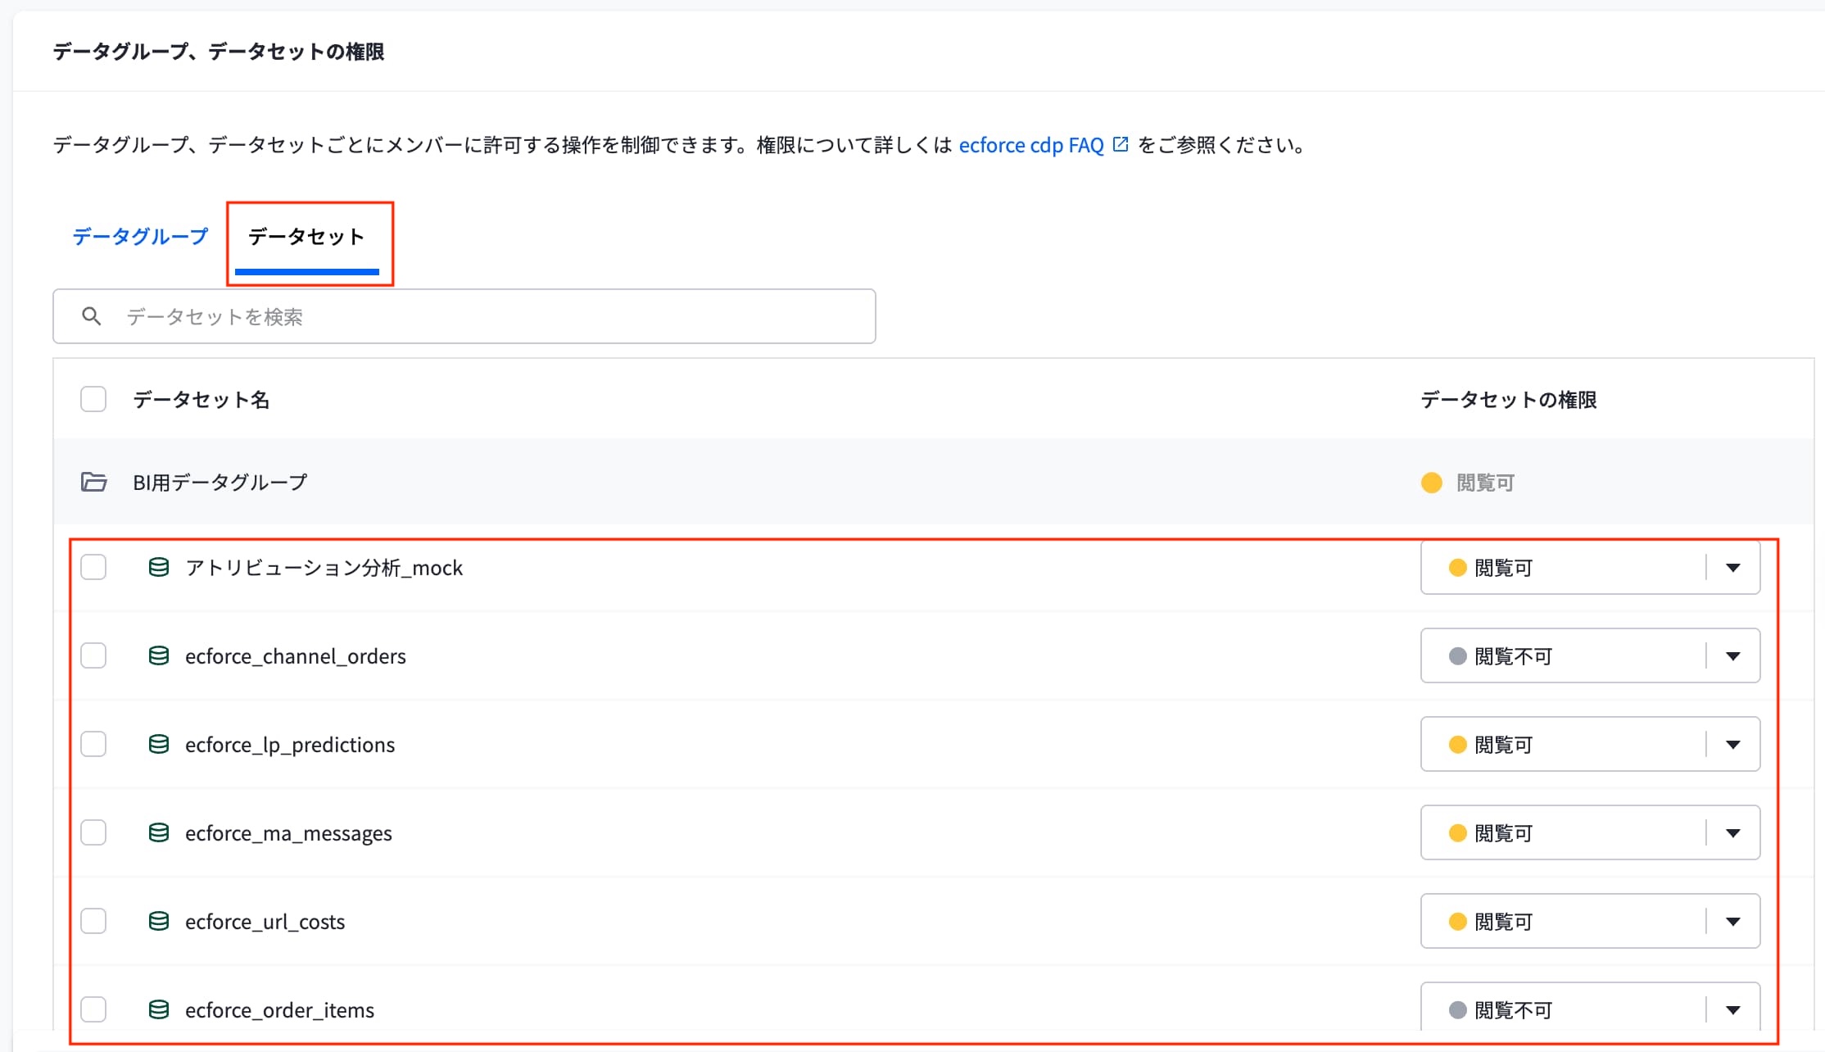The image size is (1825, 1052).
Task: Click the database icon of ecforce_ma_messages
Action: pos(159,832)
